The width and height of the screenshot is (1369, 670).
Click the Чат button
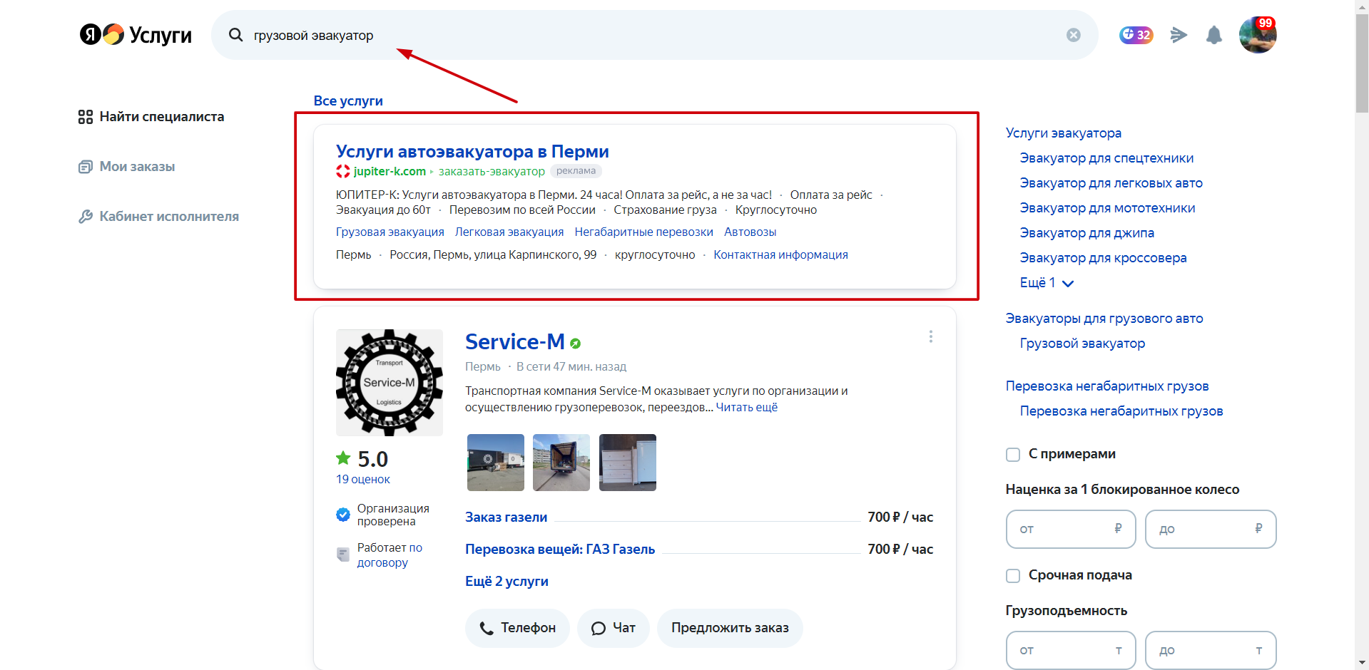pyautogui.click(x=613, y=628)
